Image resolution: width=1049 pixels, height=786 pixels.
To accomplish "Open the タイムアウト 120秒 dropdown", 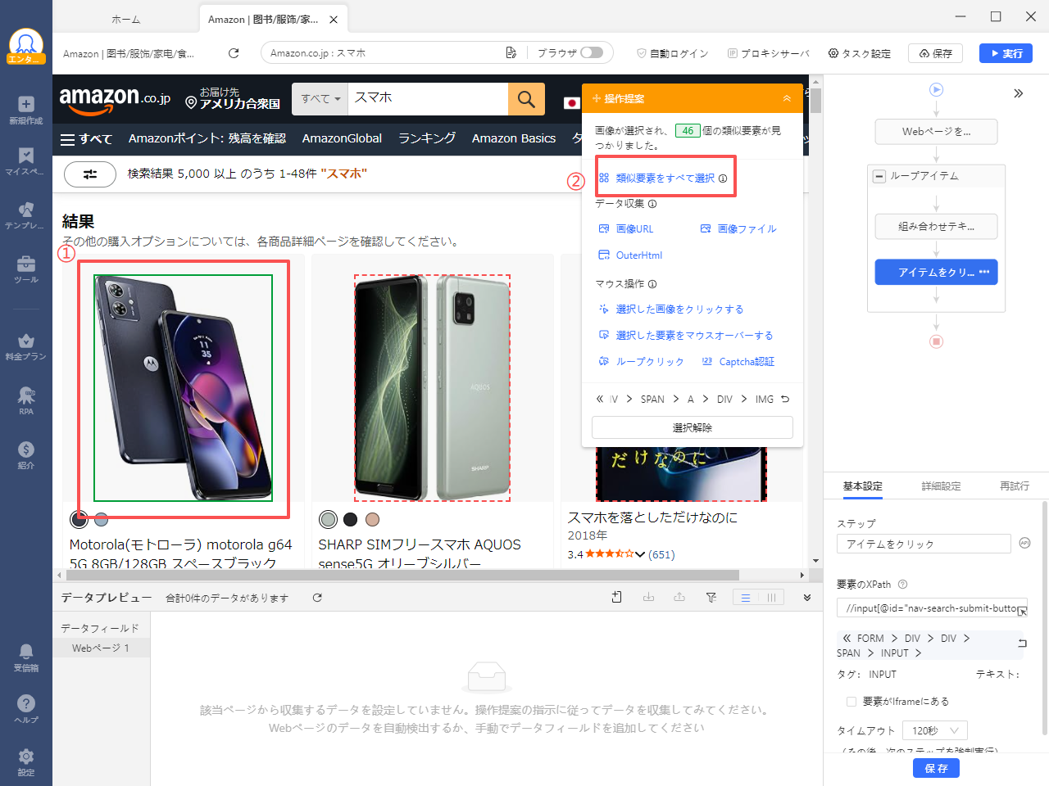I will coord(934,730).
